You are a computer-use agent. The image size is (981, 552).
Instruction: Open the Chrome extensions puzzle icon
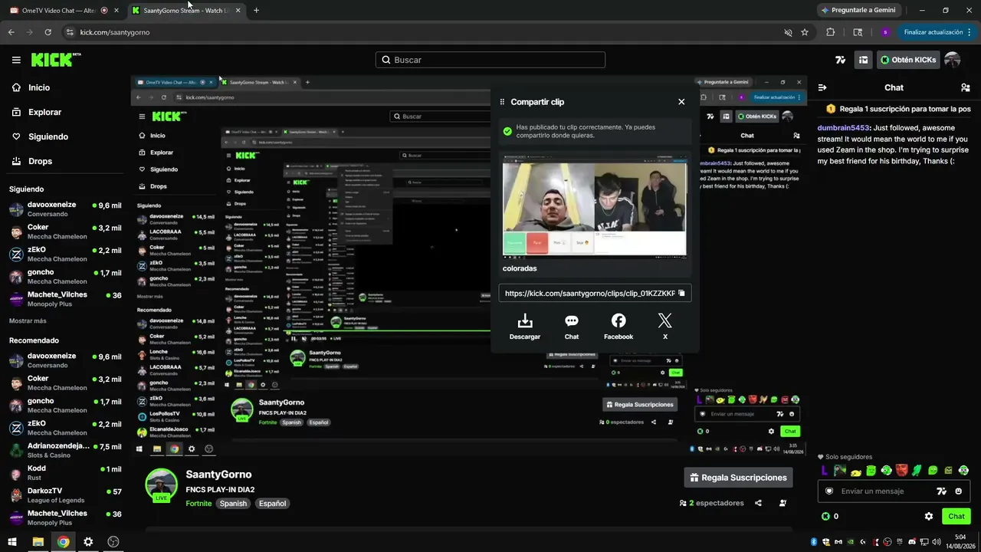click(x=831, y=32)
